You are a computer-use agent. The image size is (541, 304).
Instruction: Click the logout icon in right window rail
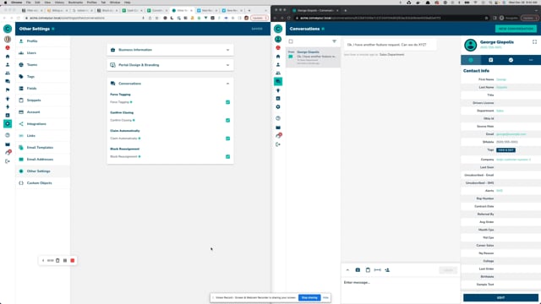tap(278, 144)
